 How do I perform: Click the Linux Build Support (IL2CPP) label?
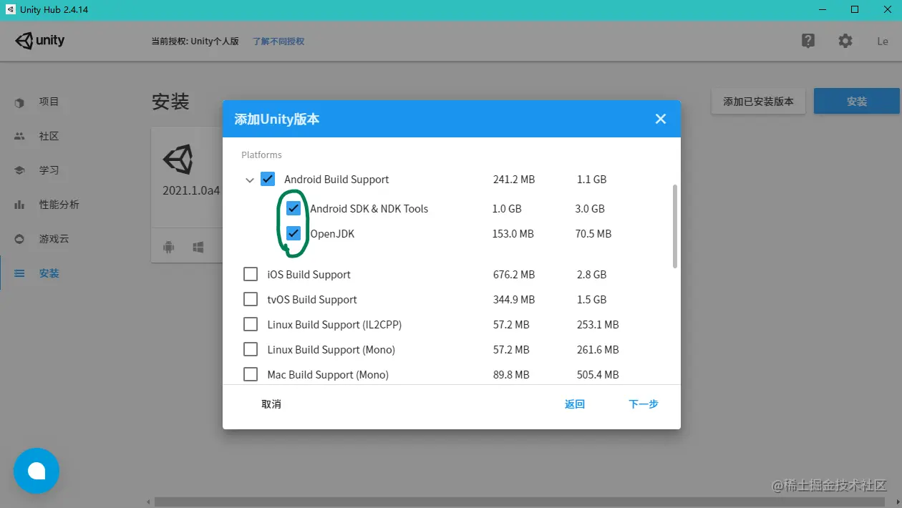[x=334, y=325]
